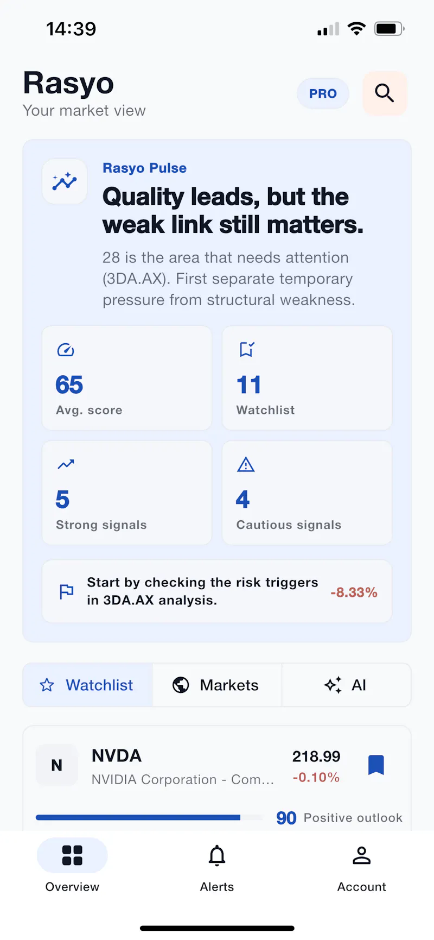434x940 pixels.
Task: Tap the warning triangle above Cautious signals
Action: click(x=246, y=465)
